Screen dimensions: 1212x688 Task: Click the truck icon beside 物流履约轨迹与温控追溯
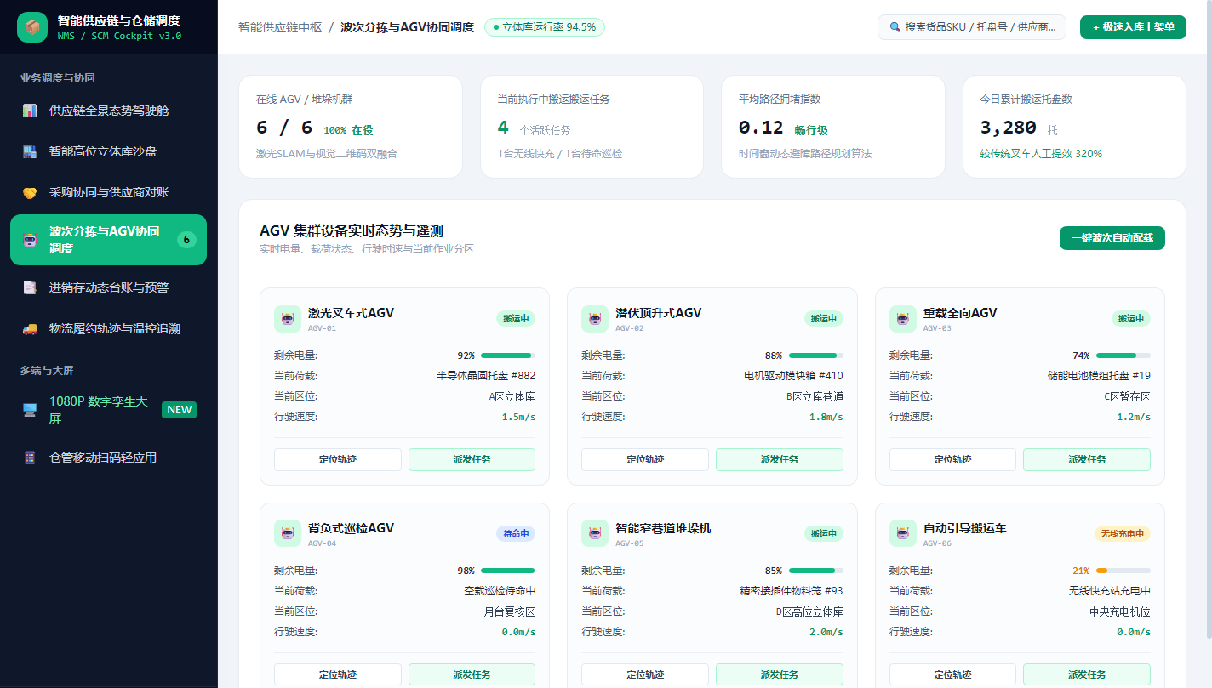tap(30, 328)
